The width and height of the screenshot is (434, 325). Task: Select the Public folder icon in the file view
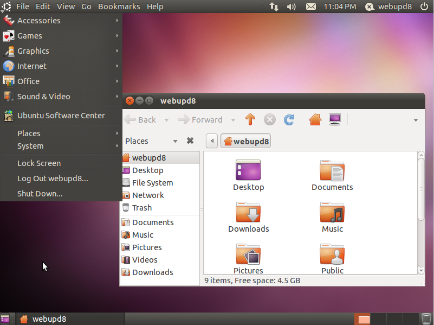coord(332,254)
